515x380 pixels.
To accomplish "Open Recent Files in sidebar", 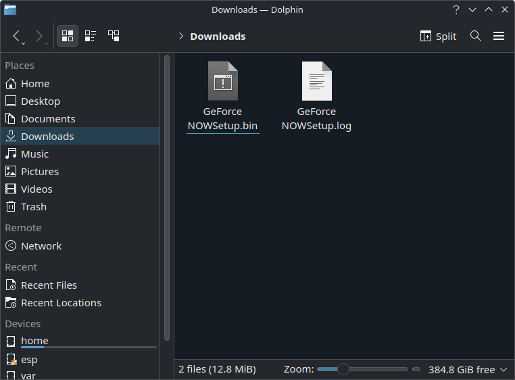I will [x=49, y=285].
